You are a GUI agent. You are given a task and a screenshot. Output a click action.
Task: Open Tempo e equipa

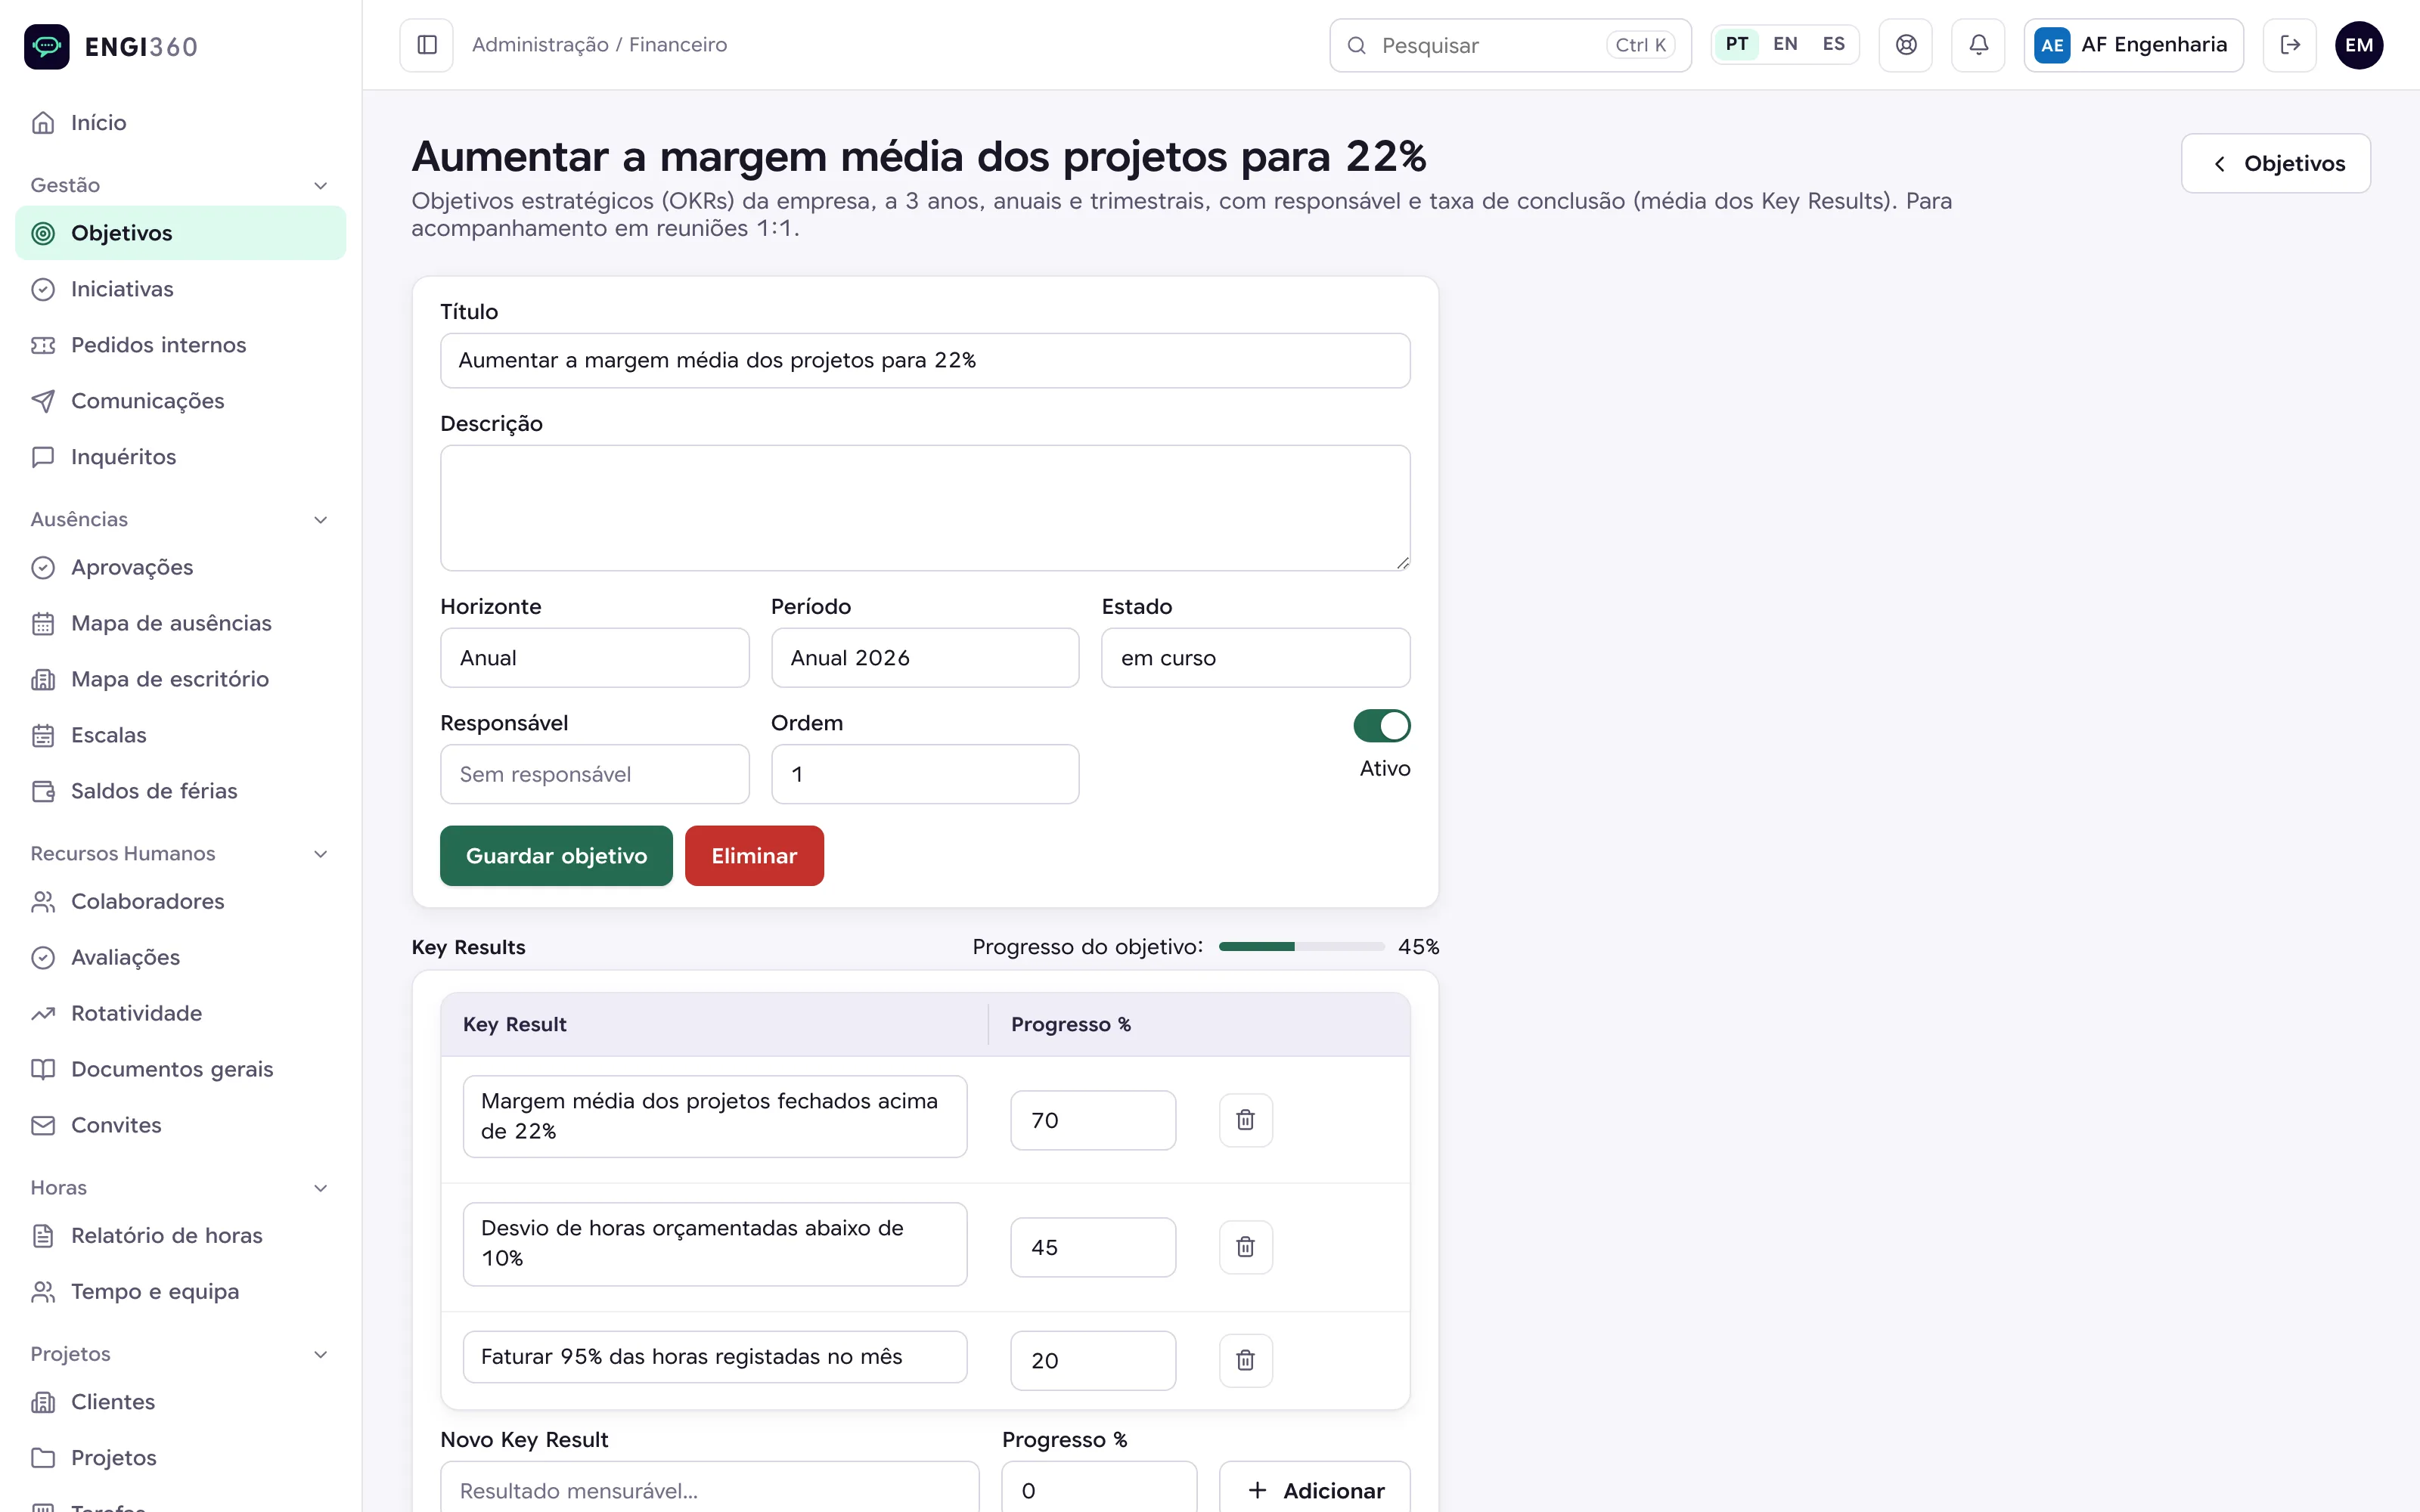pos(181,1291)
